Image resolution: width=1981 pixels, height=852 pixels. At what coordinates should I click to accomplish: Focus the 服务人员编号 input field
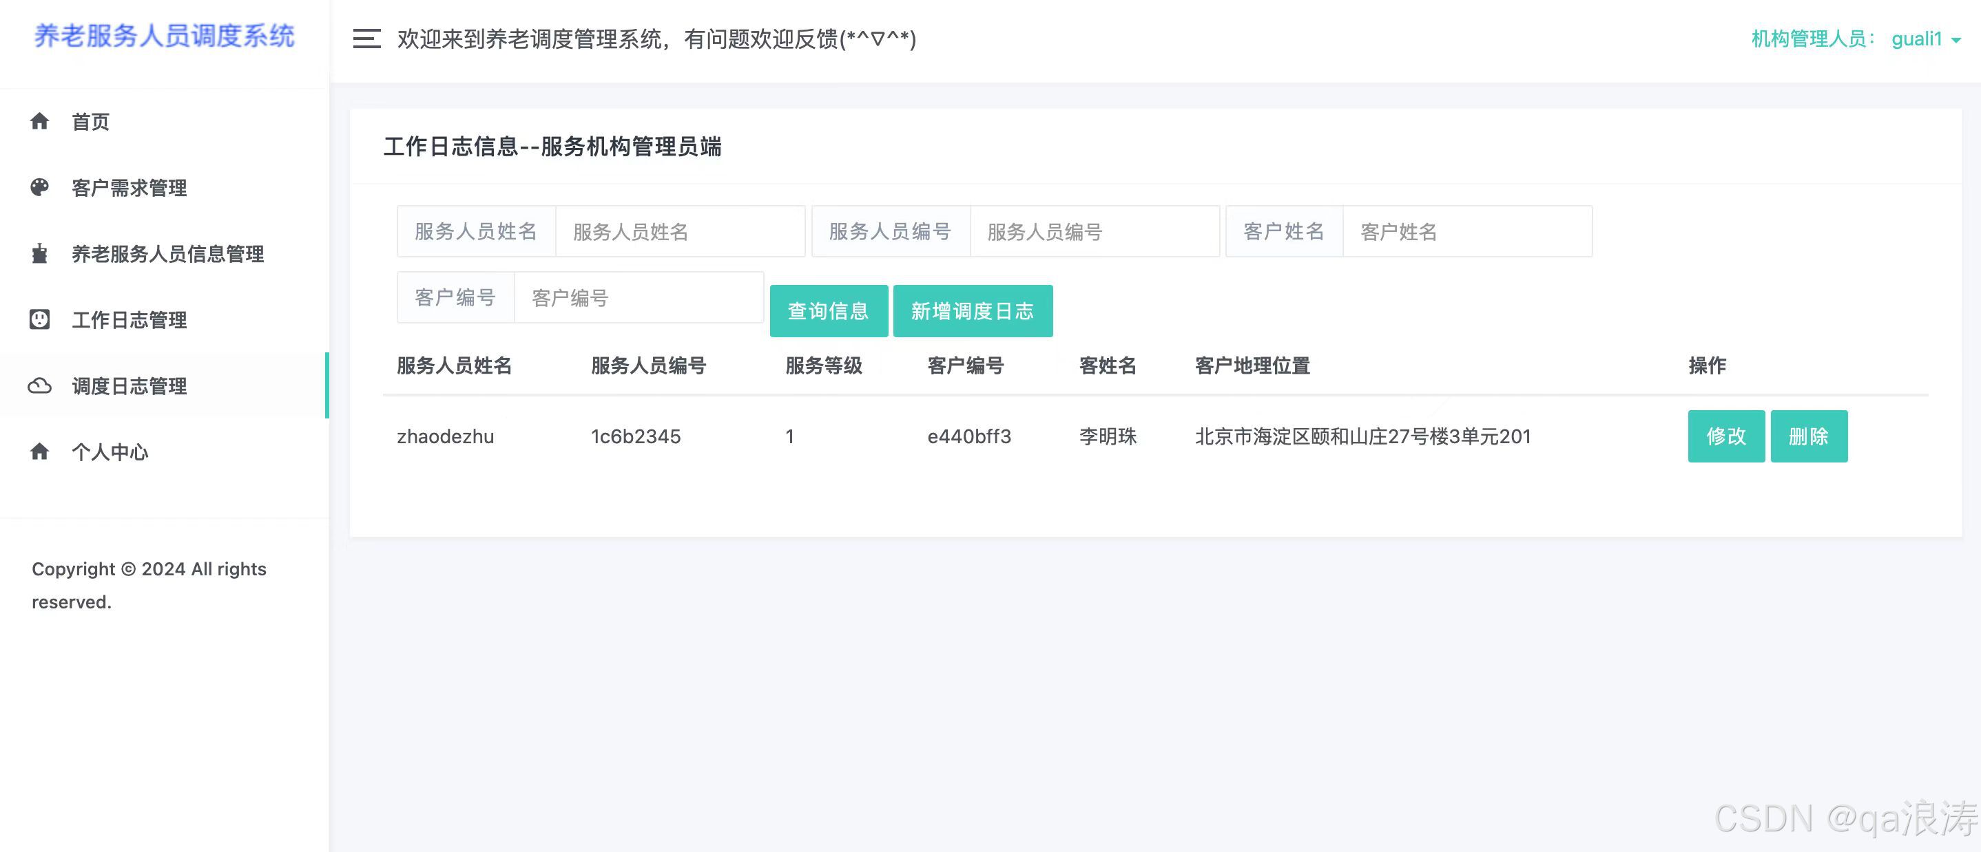1094,231
